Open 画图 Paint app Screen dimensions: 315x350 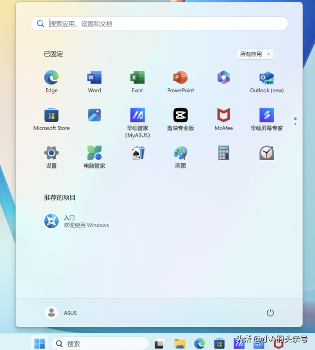coord(181,157)
